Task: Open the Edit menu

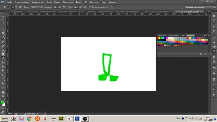Action: pyautogui.click(x=22, y=2)
